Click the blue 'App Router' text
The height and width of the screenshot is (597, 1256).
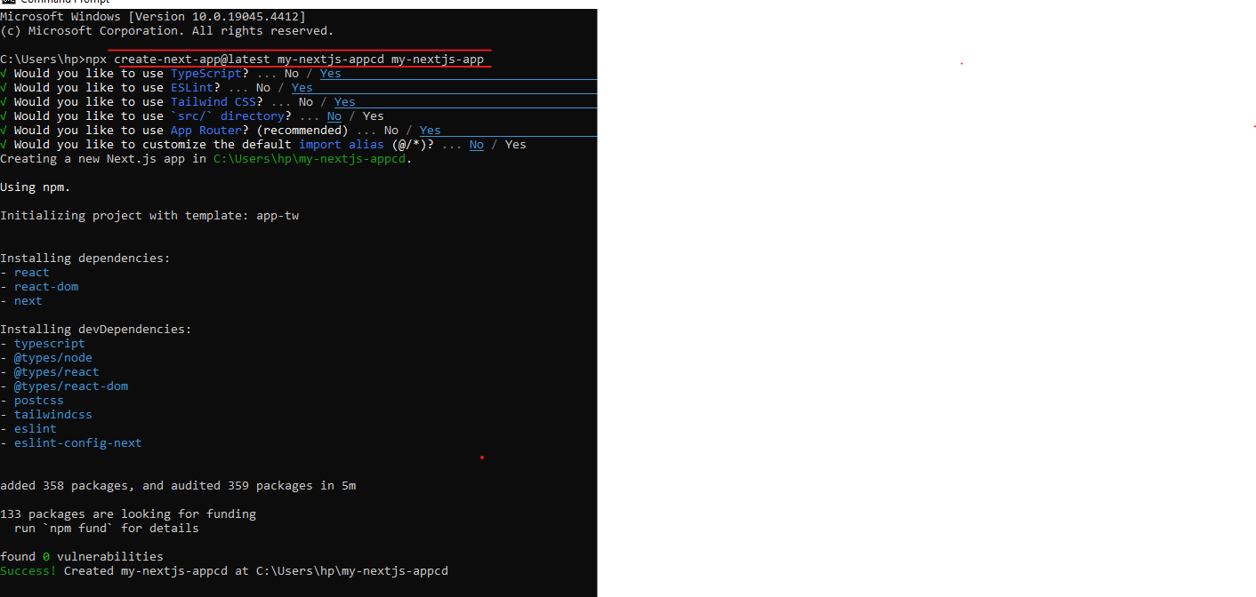pyautogui.click(x=206, y=131)
